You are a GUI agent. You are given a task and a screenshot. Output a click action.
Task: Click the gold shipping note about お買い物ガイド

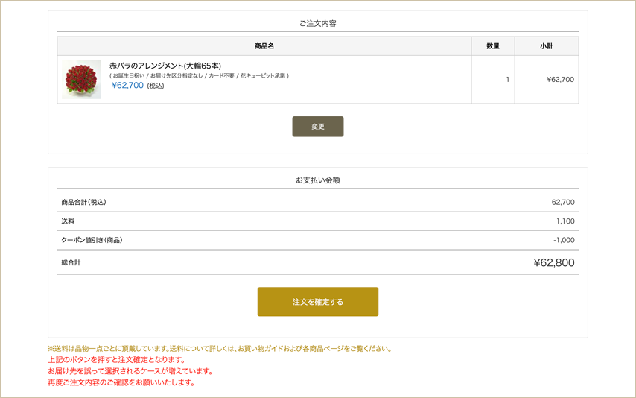click(220, 348)
